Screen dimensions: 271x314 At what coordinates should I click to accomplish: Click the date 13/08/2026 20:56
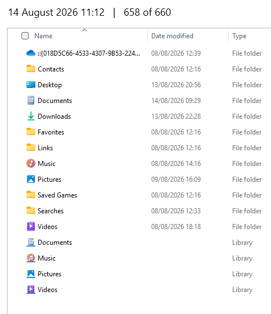[176, 85]
